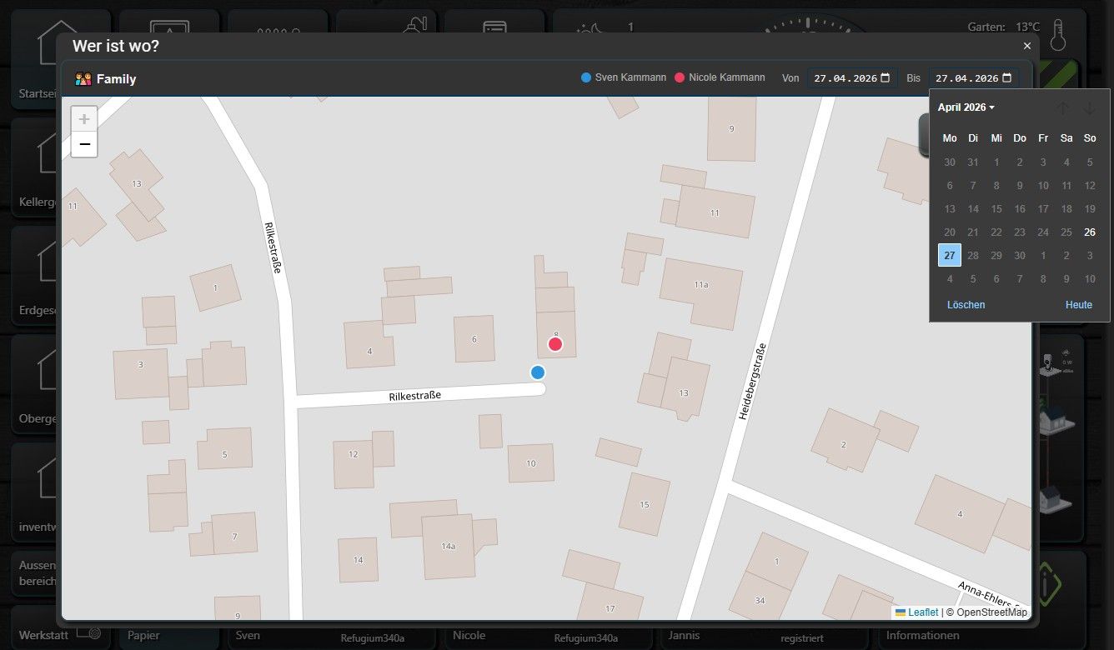1114x650 pixels.
Task: Choose day 23 in the date picker
Action: pos(1020,232)
